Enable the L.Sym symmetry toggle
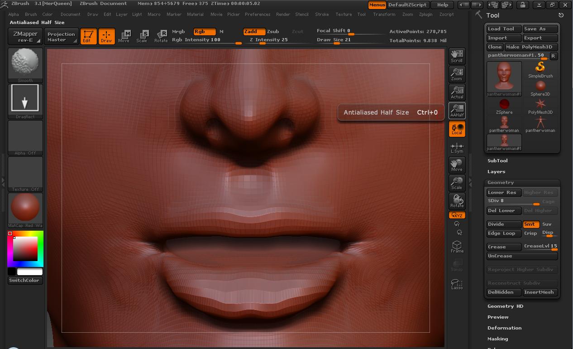 click(457, 146)
